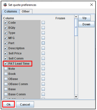Move selected column with Up button
The height and width of the screenshot is (110, 97).
coord(84,18)
